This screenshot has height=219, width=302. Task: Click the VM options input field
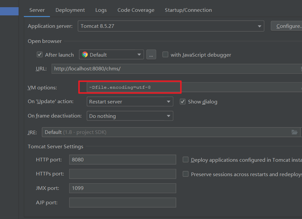point(194,87)
